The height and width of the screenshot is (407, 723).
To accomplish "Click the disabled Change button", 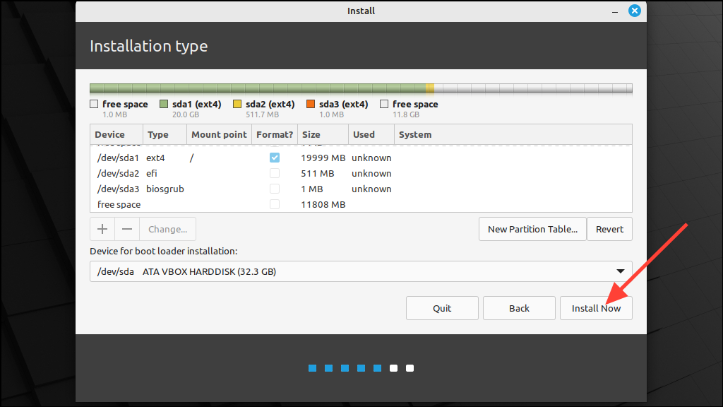I will (167, 228).
